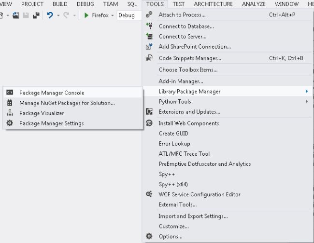Click the Save toolbar icon
This screenshot has height=243, width=314.
tap(26, 15)
